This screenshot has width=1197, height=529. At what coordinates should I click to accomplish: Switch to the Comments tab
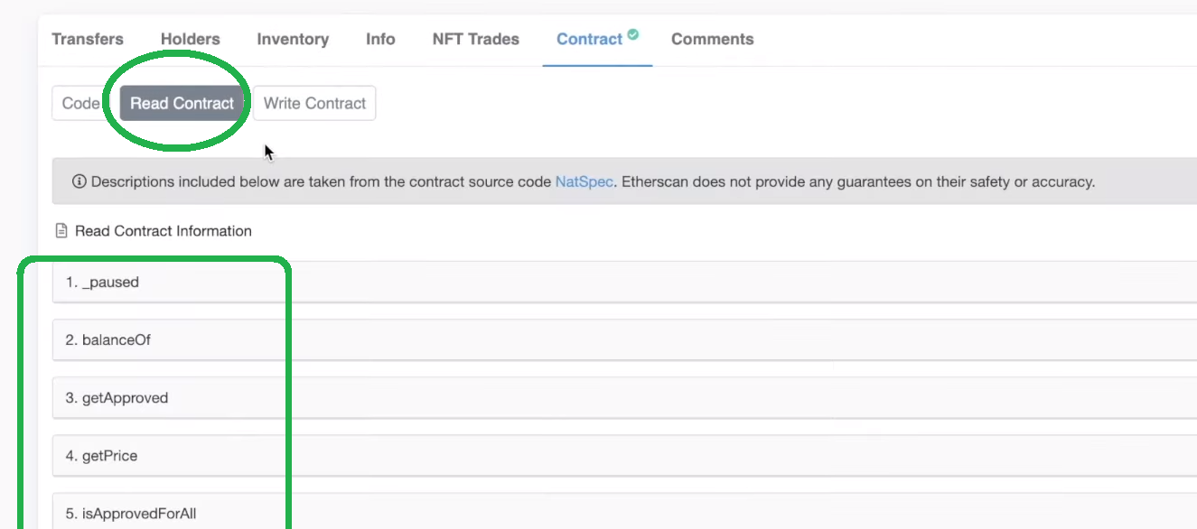[x=712, y=39]
